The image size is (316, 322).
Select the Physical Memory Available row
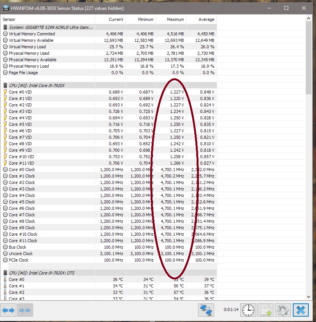click(109, 60)
